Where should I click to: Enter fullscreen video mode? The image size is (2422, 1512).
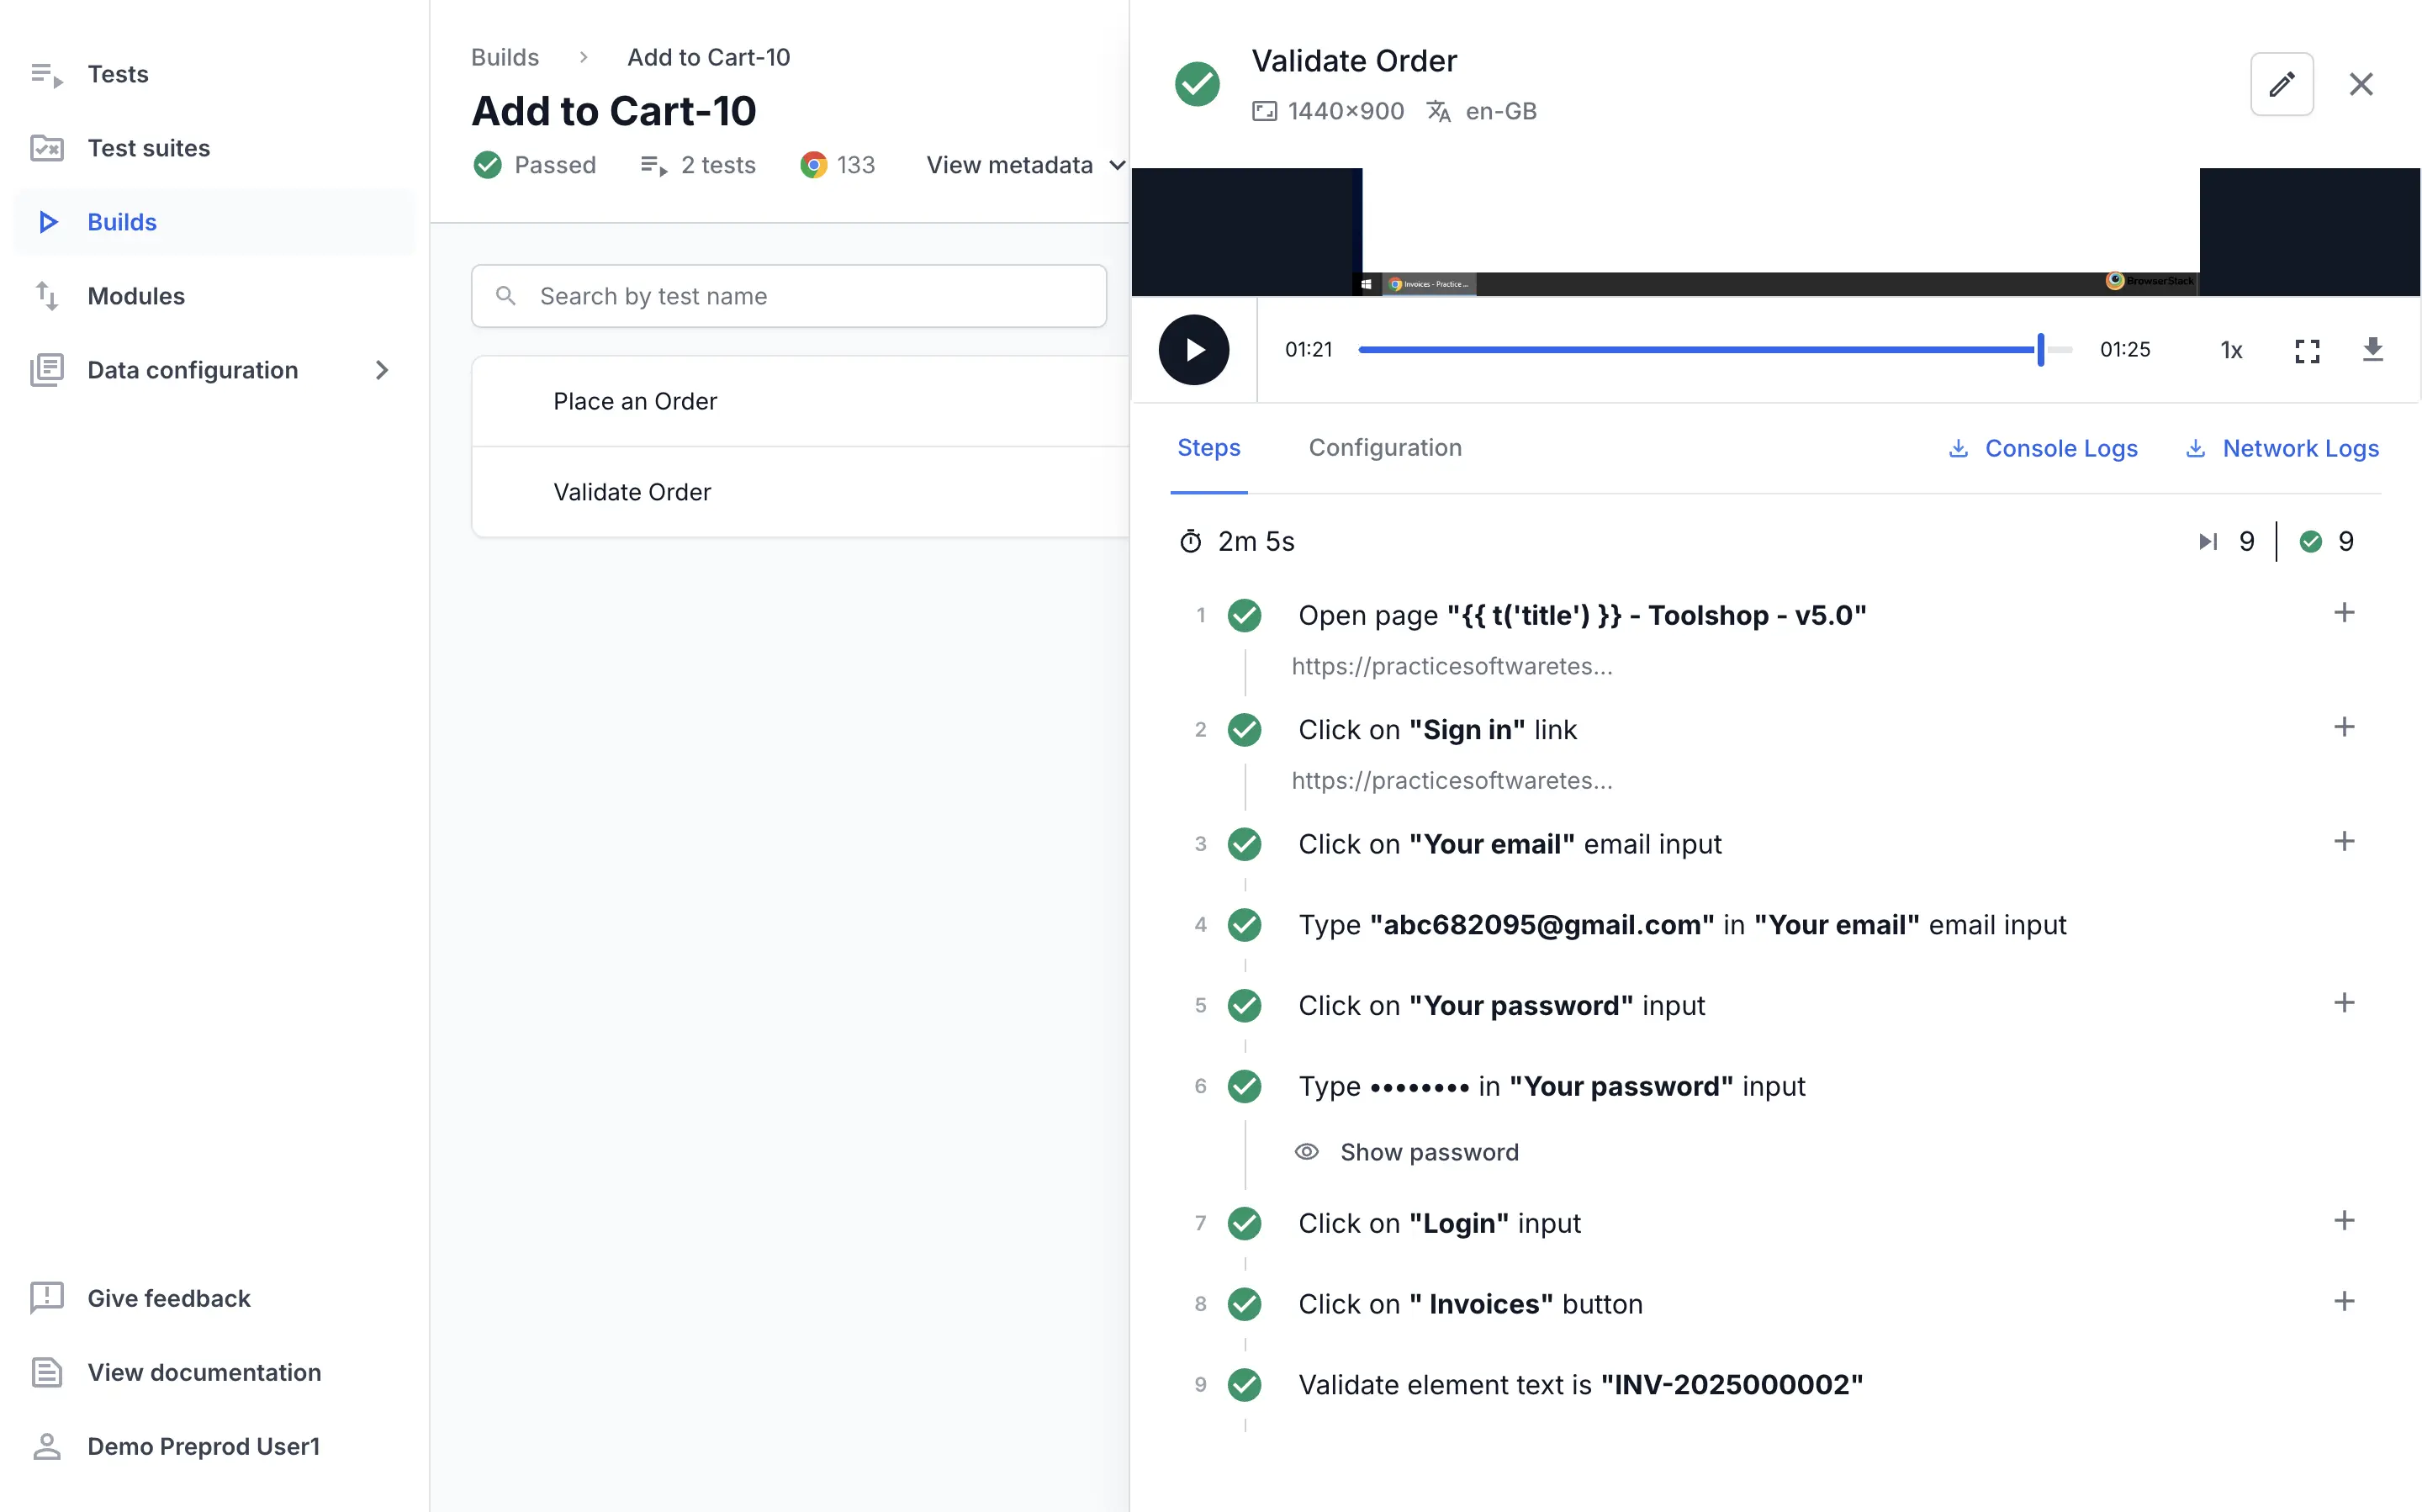point(2306,350)
